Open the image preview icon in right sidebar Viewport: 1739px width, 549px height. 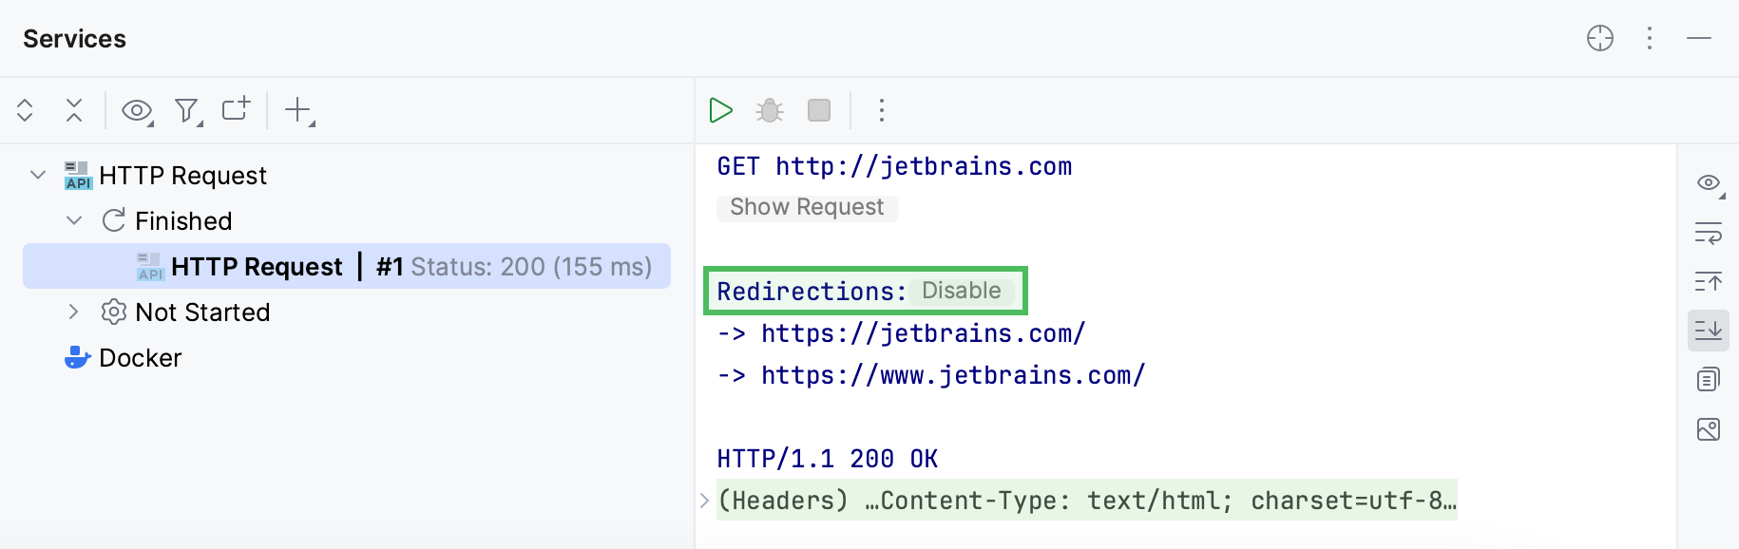[x=1708, y=429]
